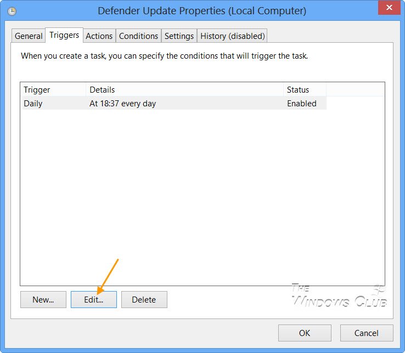
Task: Click the Task Scheduler clock icon in title bar
Action: click(x=12, y=12)
